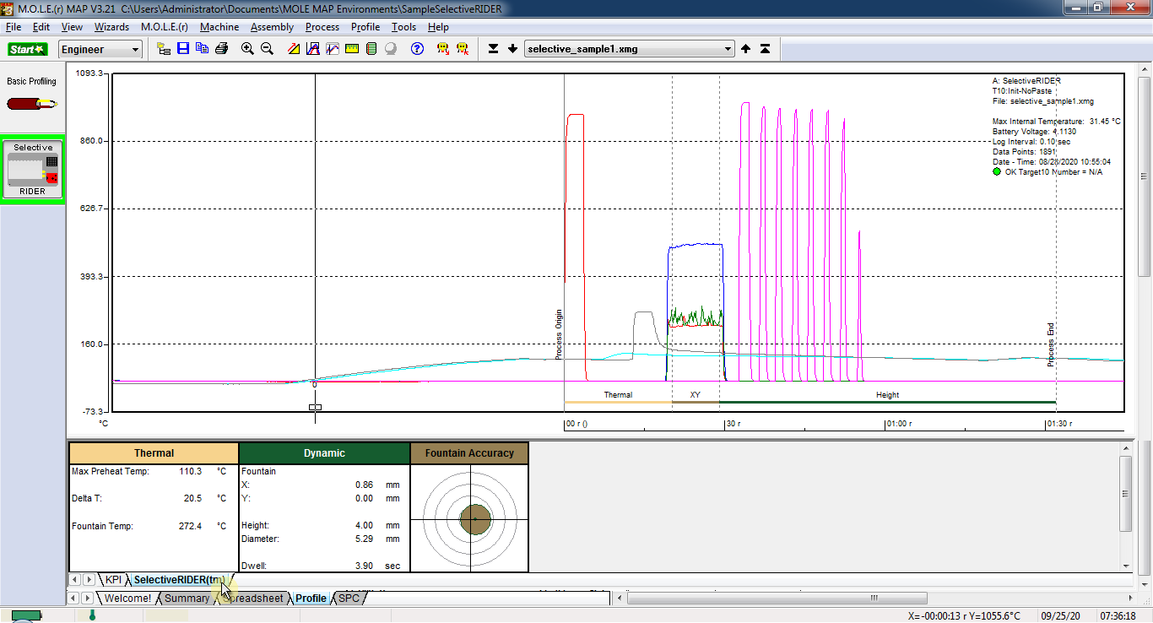Click the profile overlay chart icon
The image size is (1153, 623).
tap(333, 49)
